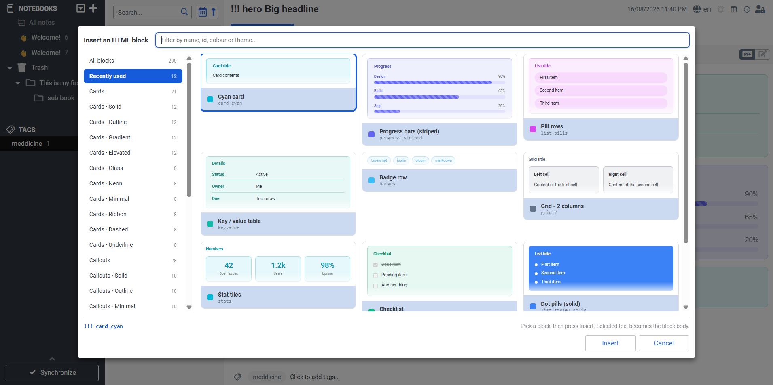This screenshot has width=773, height=385.
Task: Open the notebooks dropdown checkbox icon
Action: pos(81,8)
